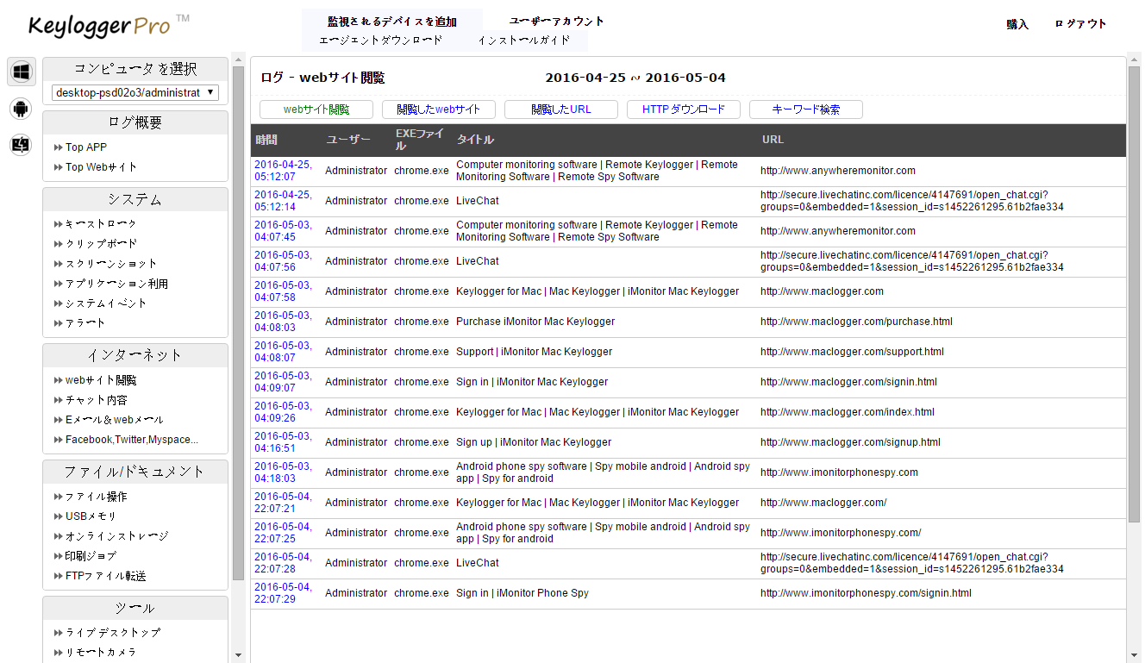Click main log scrollbar down arrow
The height and width of the screenshot is (663, 1145).
tap(1134, 655)
